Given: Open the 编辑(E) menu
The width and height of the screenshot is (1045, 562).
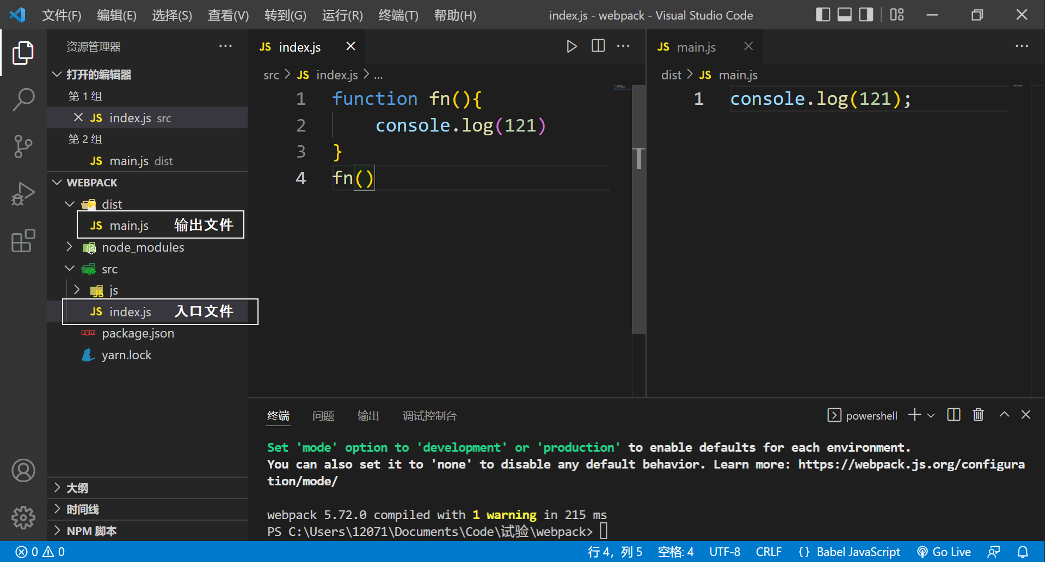Looking at the screenshot, I should pos(116,15).
